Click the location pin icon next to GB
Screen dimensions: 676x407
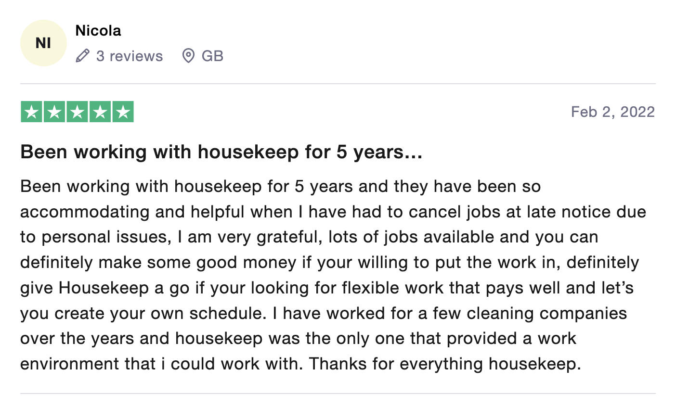pyautogui.click(x=188, y=56)
